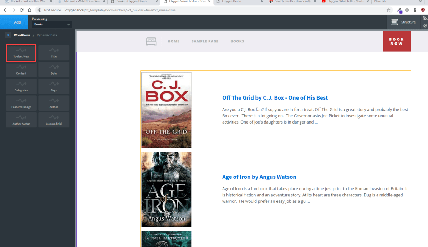Open the Previewing Books dropdown

pyautogui.click(x=52, y=24)
